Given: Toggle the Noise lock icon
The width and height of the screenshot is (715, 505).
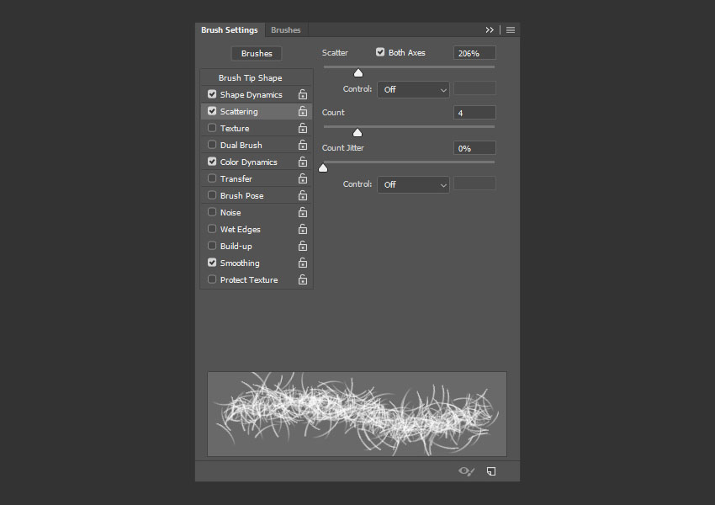Looking at the screenshot, I should [x=303, y=213].
